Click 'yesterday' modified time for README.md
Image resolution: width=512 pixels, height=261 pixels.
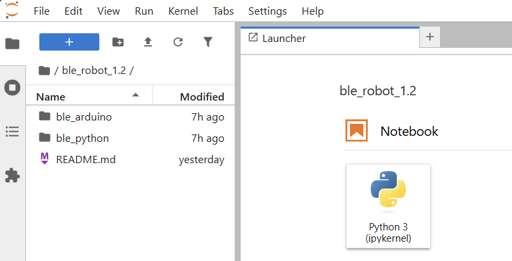(x=201, y=160)
